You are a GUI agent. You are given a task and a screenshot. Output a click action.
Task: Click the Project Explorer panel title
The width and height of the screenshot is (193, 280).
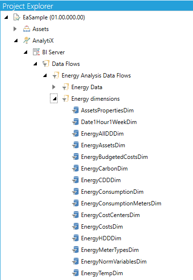(28, 6)
